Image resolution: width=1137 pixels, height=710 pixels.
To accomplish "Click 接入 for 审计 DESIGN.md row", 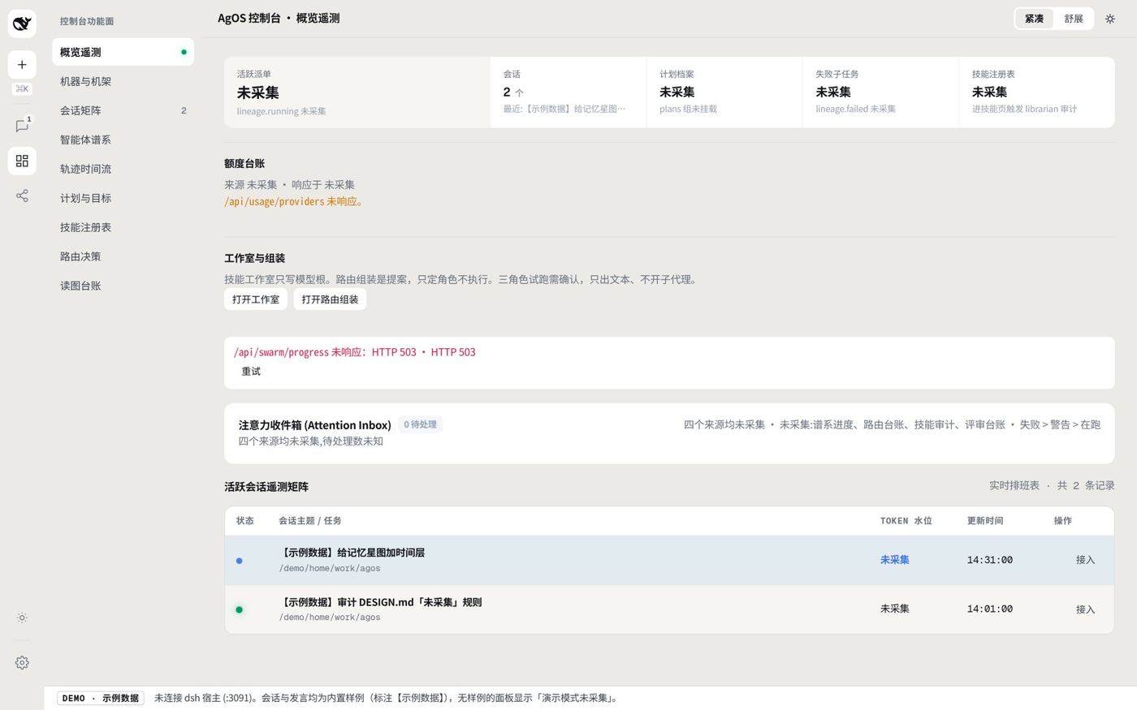I will point(1085,609).
